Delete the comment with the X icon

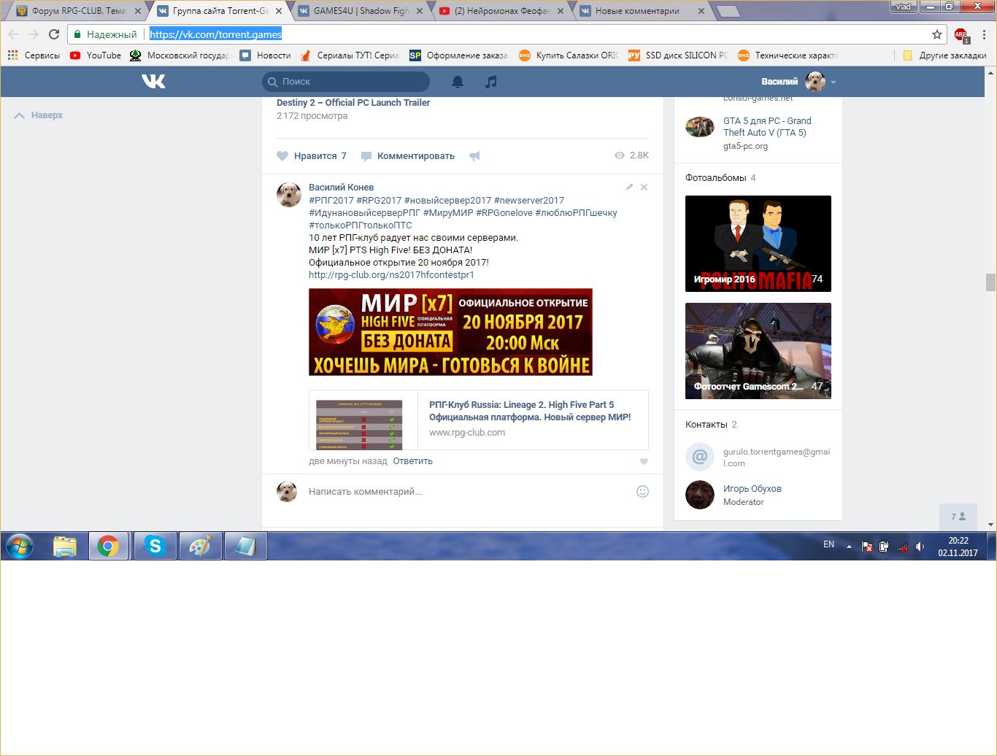click(644, 188)
